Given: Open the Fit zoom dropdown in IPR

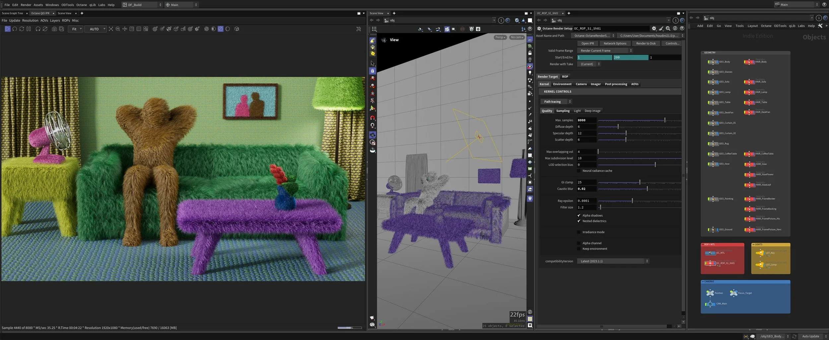Looking at the screenshot, I should pyautogui.click(x=75, y=29).
